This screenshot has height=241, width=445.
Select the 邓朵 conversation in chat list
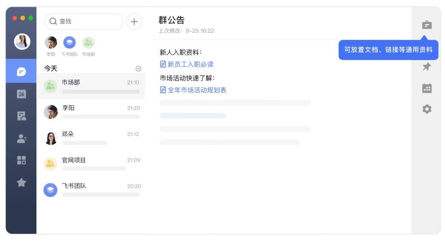click(x=91, y=138)
